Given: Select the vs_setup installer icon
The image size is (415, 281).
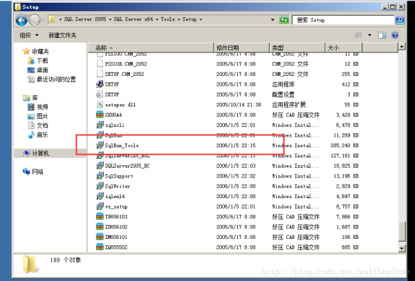Looking at the screenshot, I should [100, 206].
